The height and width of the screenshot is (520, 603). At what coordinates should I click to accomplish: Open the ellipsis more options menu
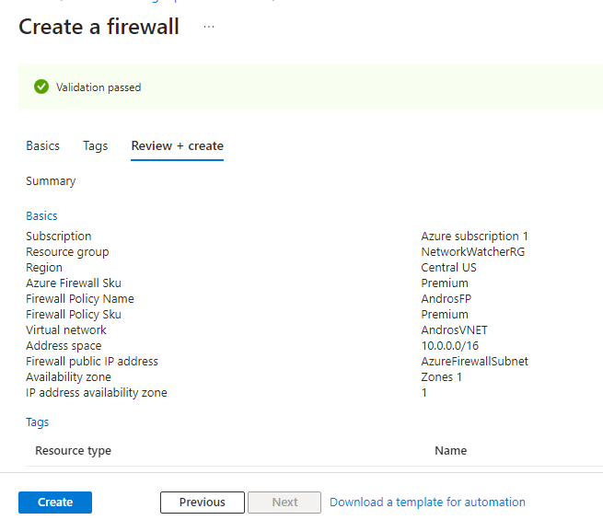click(209, 27)
